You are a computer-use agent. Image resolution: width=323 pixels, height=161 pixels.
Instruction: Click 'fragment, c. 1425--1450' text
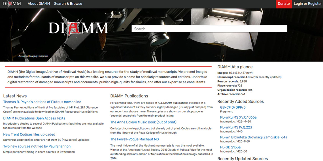235,121
